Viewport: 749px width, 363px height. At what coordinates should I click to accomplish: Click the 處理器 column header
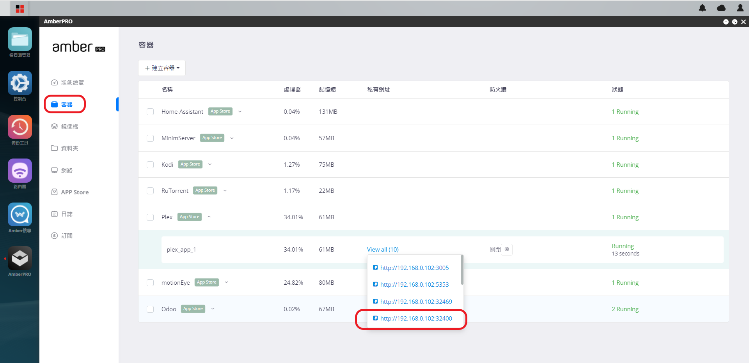pos(292,90)
